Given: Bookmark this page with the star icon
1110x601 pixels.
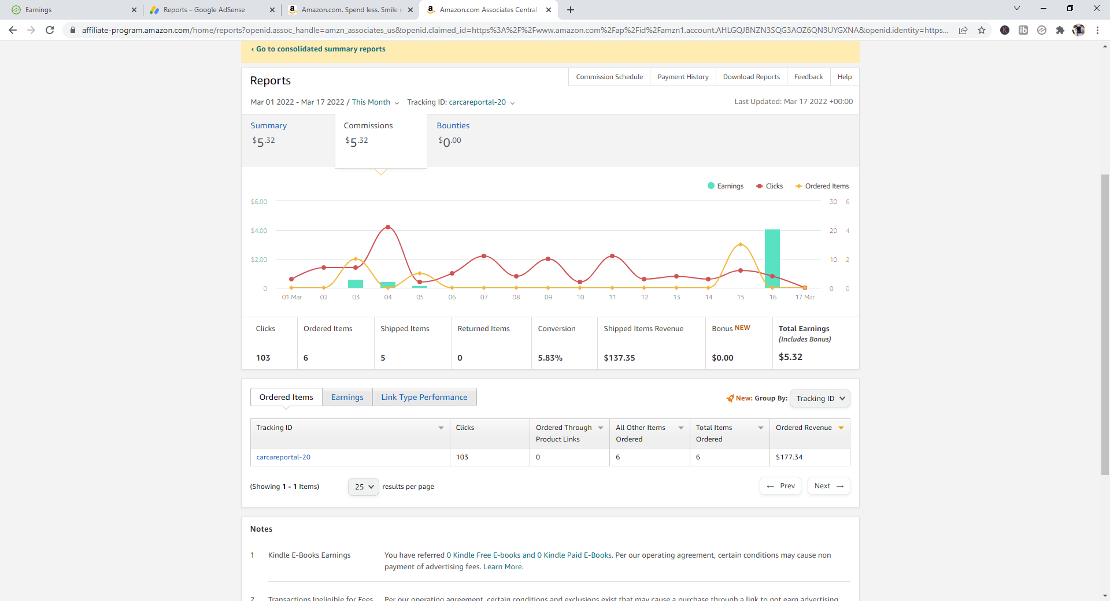Looking at the screenshot, I should point(982,30).
